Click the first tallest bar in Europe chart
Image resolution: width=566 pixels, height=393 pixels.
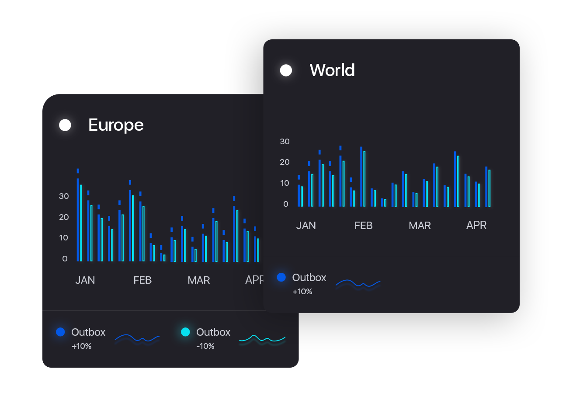point(78,219)
